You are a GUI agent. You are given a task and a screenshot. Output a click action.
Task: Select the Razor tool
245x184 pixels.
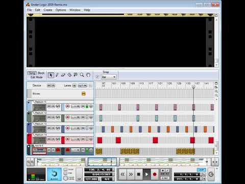(x=69, y=75)
